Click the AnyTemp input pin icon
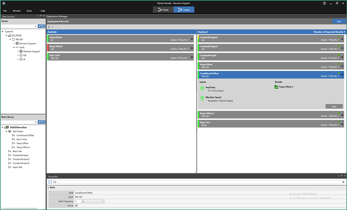Screen dimensions: 347x210 pyautogui.click(x=202, y=89)
